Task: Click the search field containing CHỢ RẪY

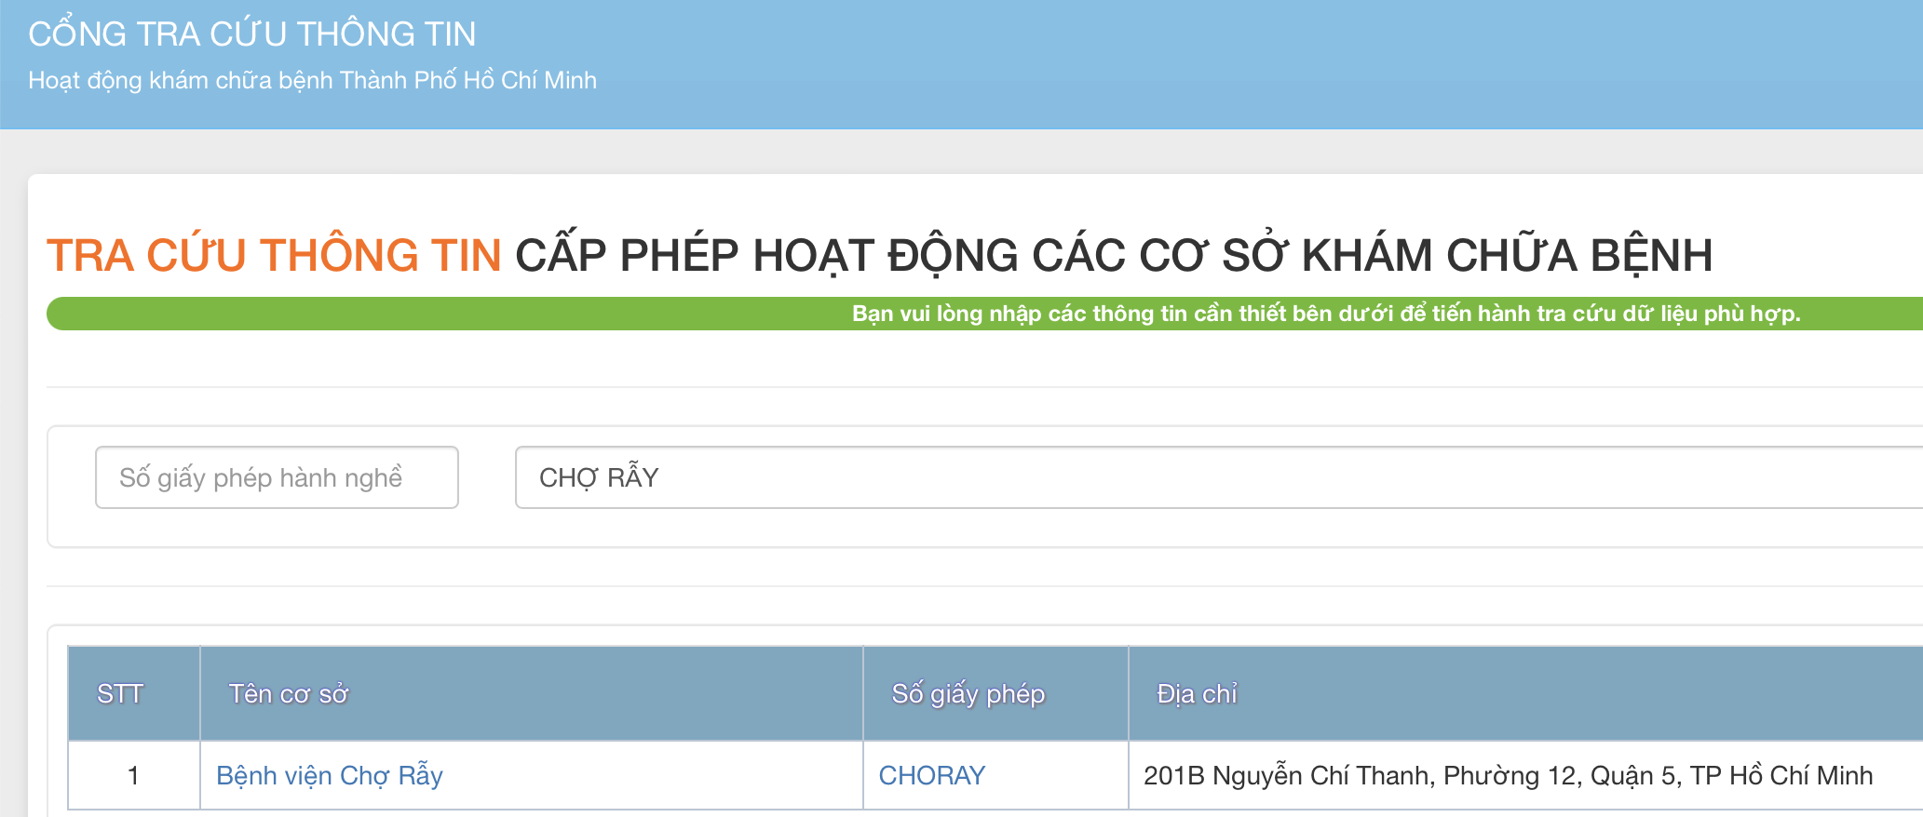Action: tap(1211, 477)
